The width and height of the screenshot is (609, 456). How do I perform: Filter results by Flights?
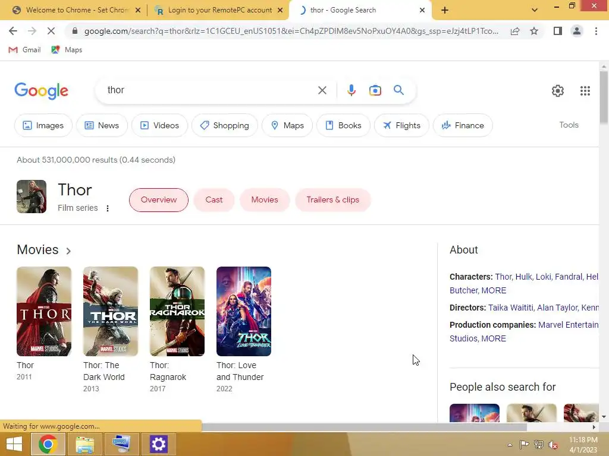tap(401, 125)
